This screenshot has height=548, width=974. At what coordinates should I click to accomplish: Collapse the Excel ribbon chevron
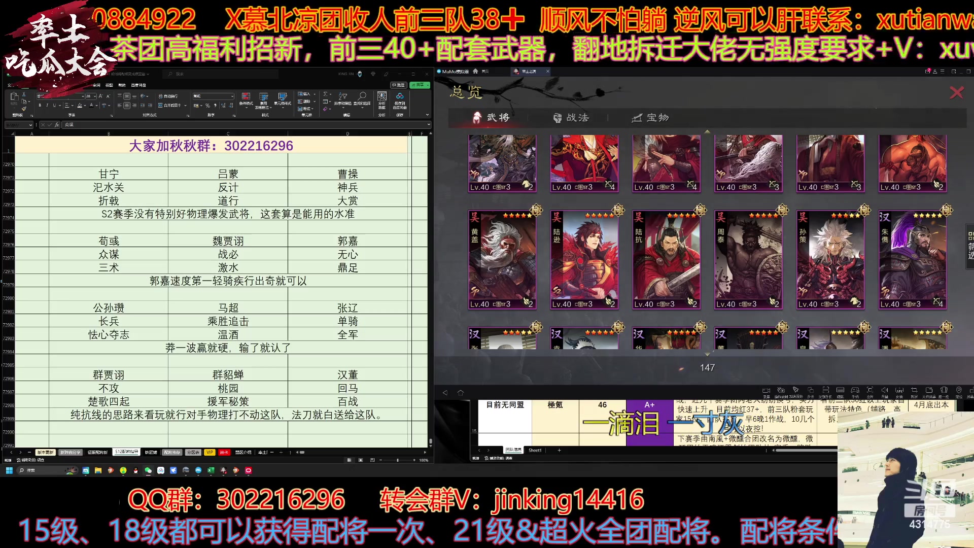click(x=427, y=115)
